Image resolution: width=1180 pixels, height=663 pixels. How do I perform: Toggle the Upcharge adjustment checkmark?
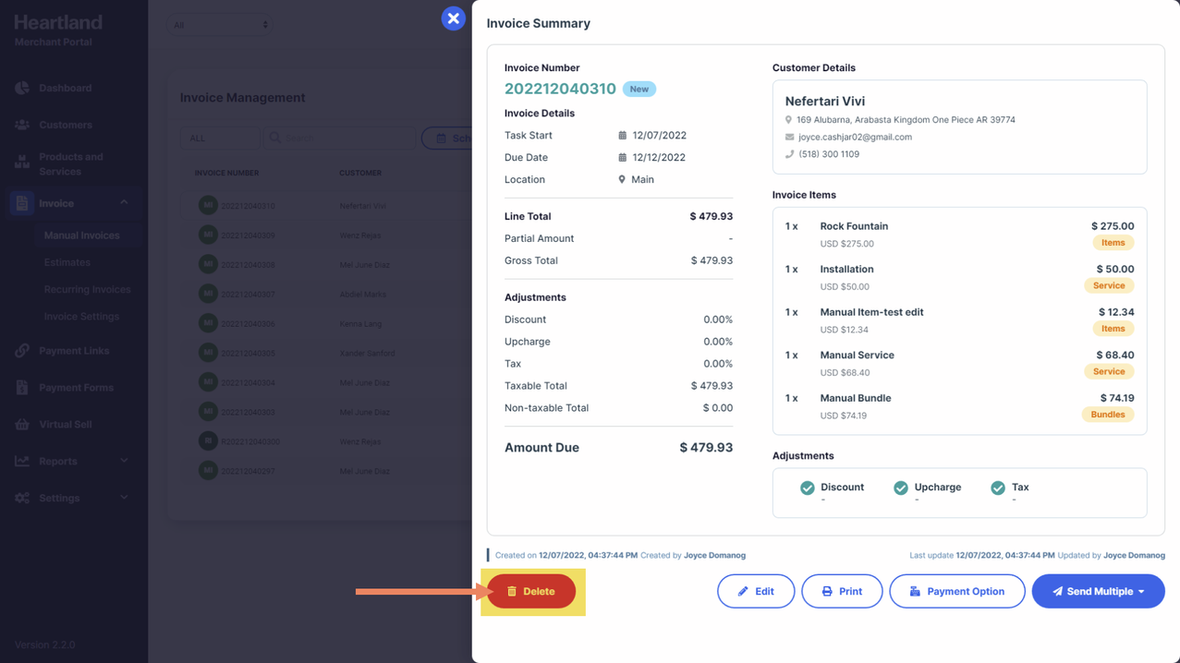pos(901,488)
